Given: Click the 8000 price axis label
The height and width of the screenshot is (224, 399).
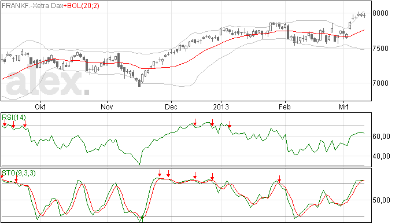Looking at the screenshot, I should coord(380,13).
